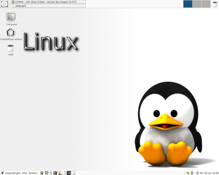Select the first blue workspace in switcher

[188, 4]
